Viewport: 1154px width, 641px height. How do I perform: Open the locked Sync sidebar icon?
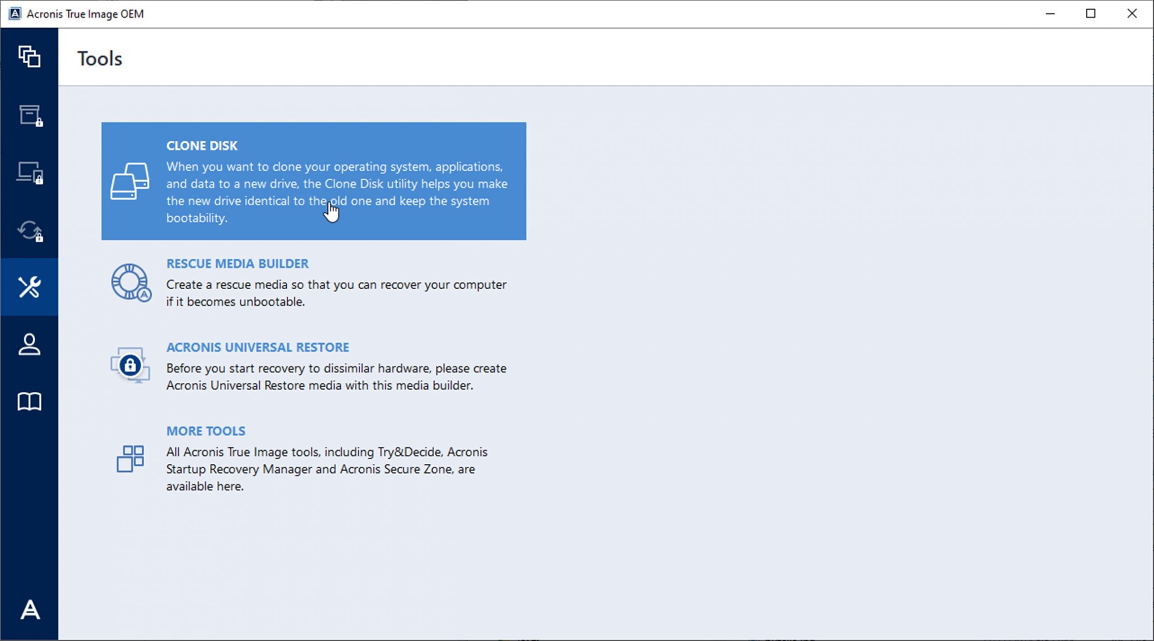point(30,231)
